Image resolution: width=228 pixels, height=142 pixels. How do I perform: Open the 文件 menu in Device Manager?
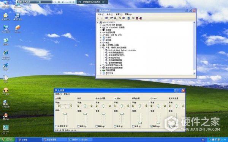(100, 14)
